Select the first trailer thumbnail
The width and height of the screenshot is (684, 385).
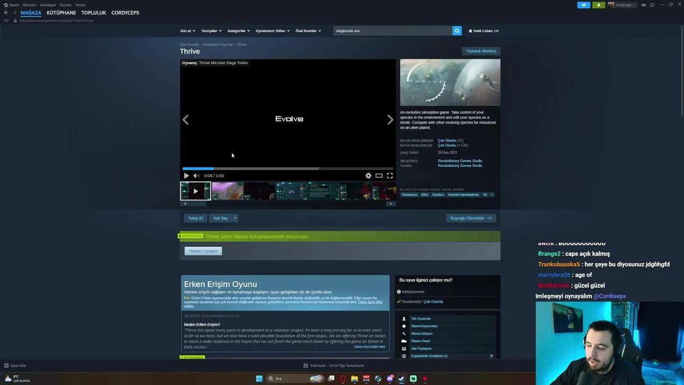pyautogui.click(x=196, y=191)
